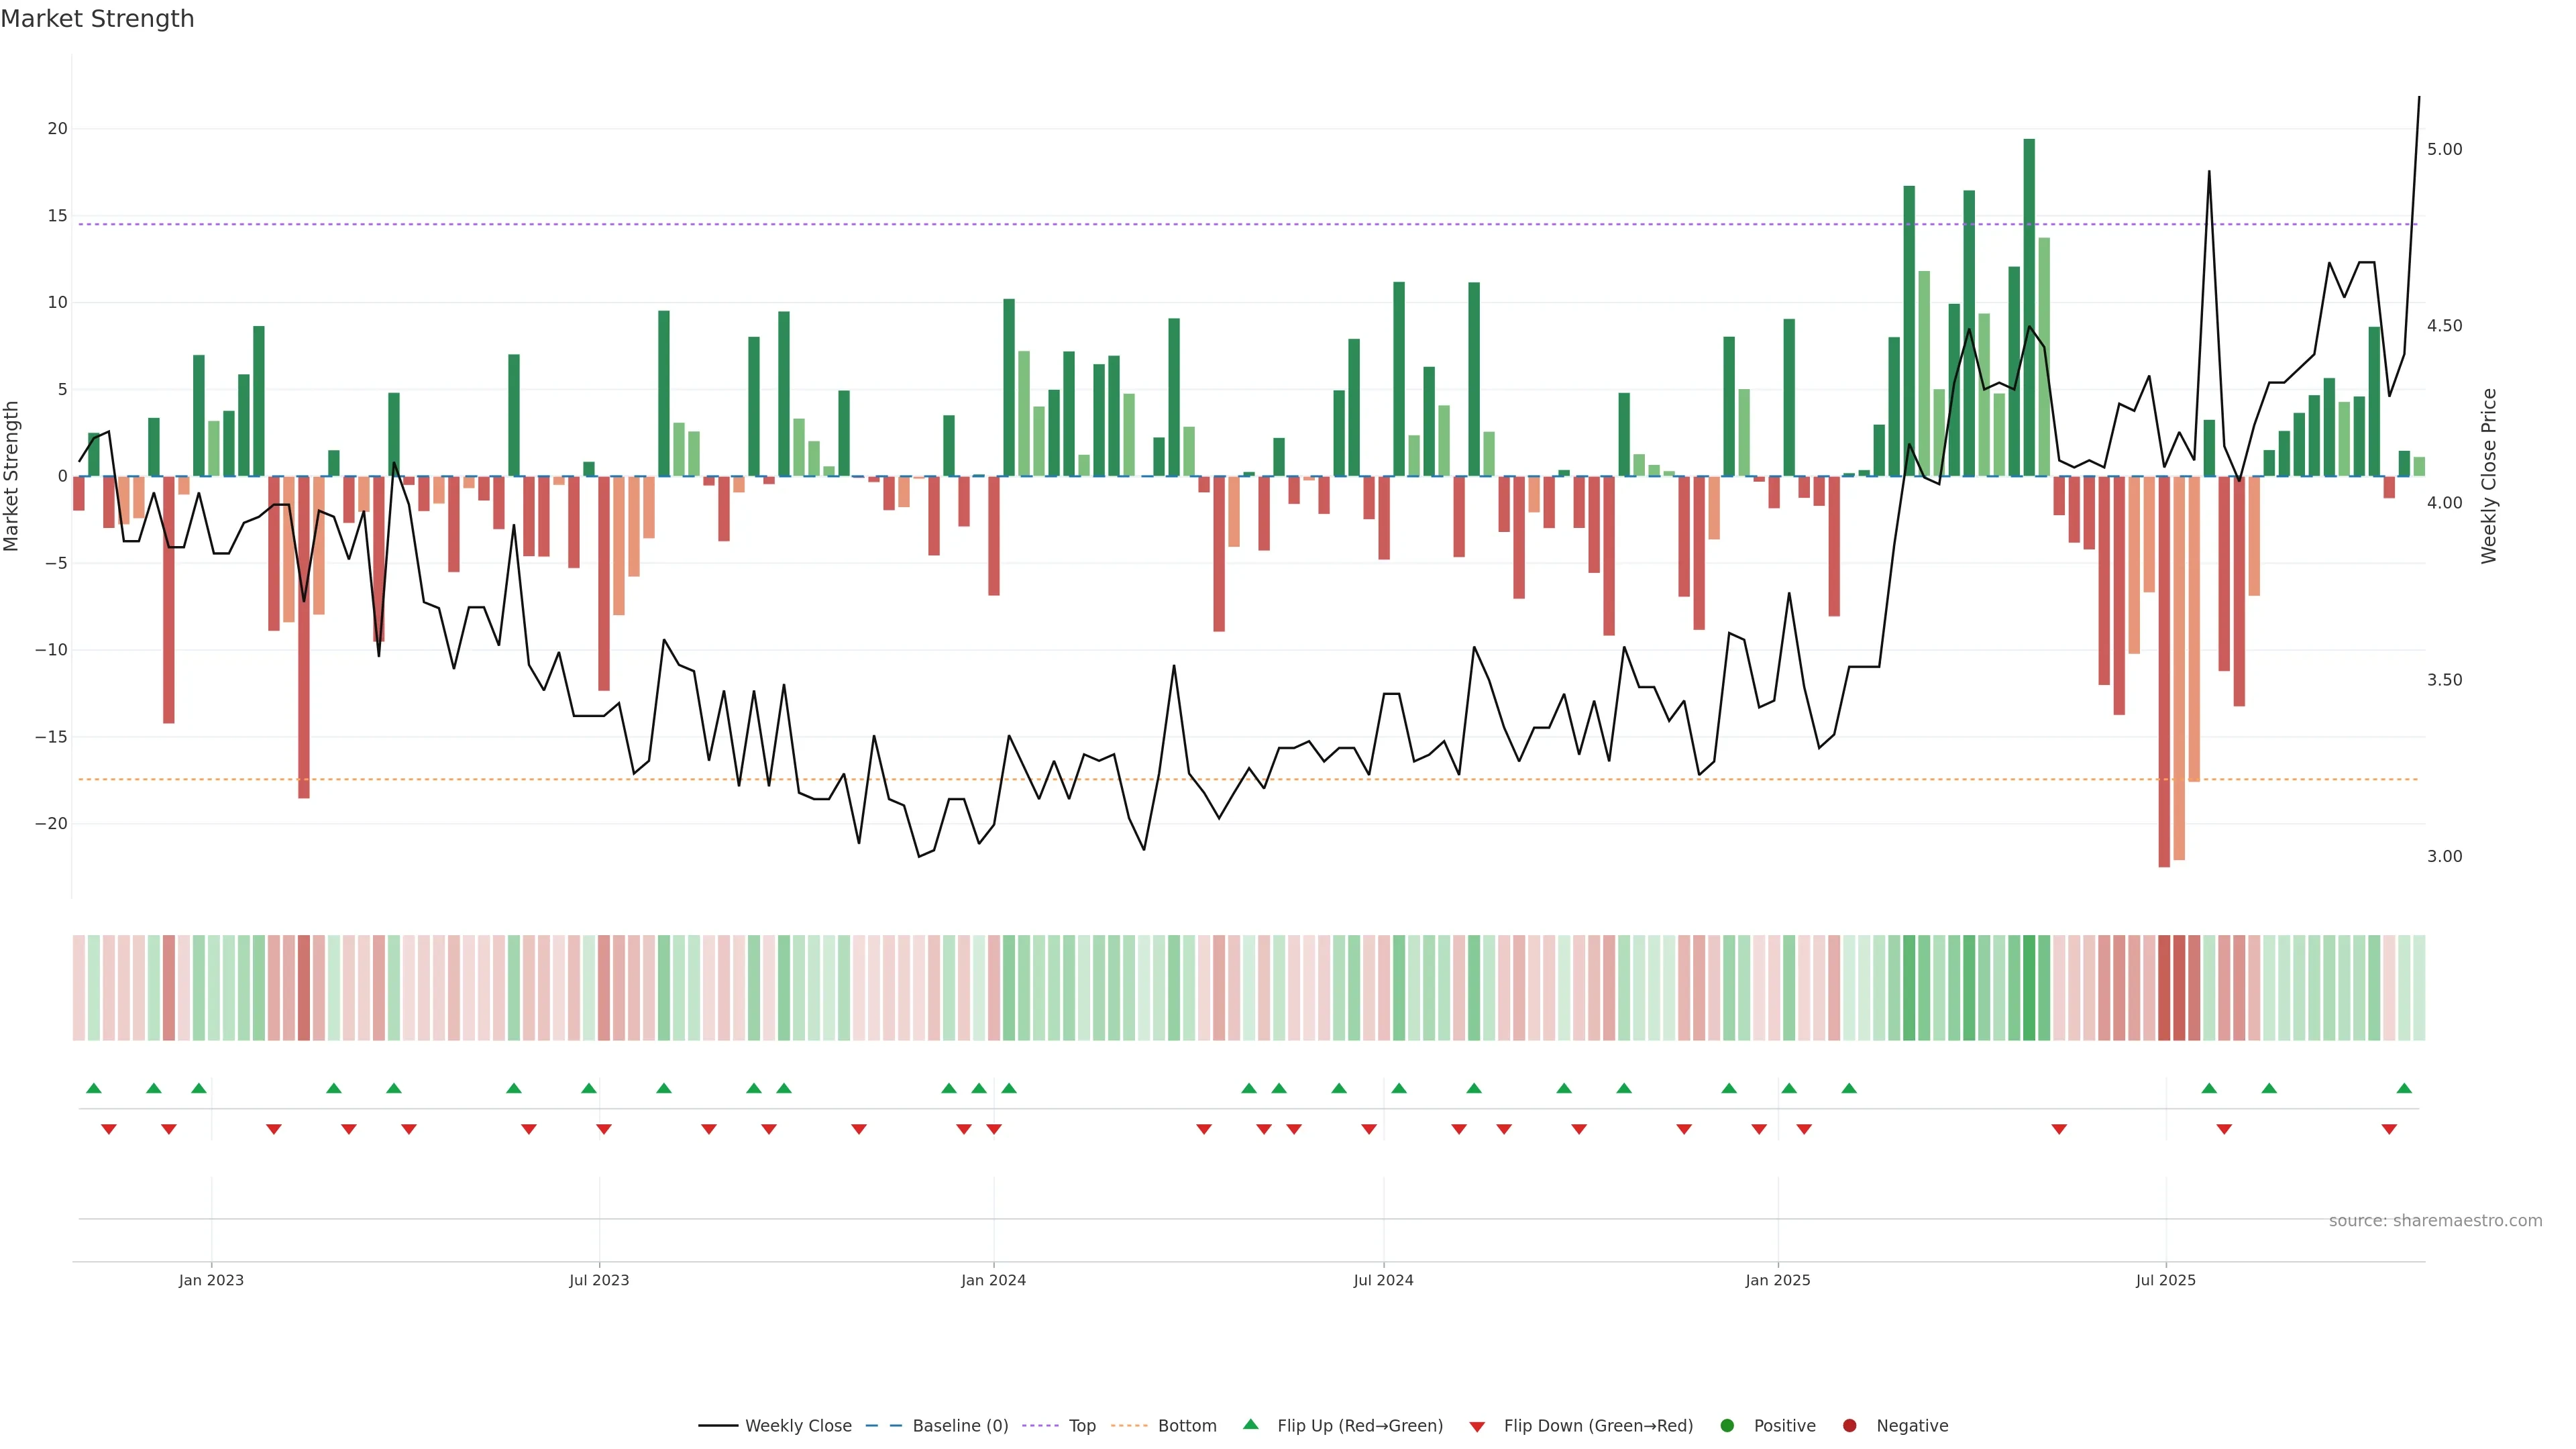2576x1449 pixels.
Task: Click the rightmost green flip-up triangle marker
Action: click(2404, 1088)
